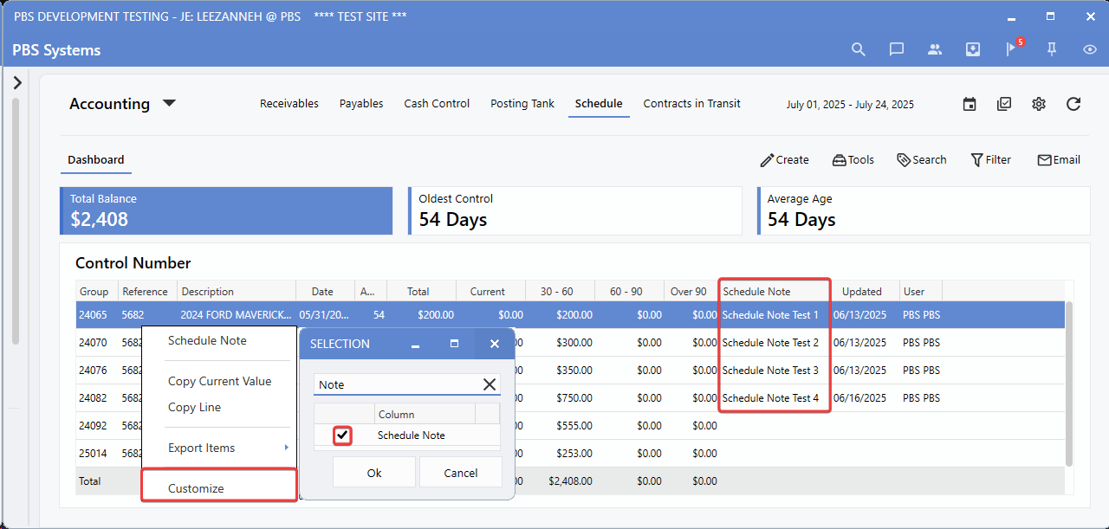Open the users group icon
Viewport: 1109px width, 529px height.
(935, 49)
